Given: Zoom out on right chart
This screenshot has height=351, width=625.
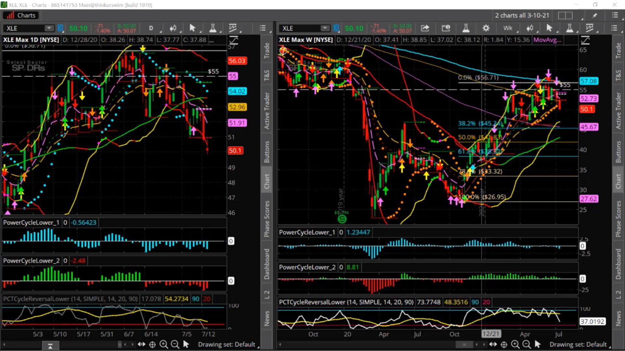Looking at the screenshot, I should click(x=526, y=344).
